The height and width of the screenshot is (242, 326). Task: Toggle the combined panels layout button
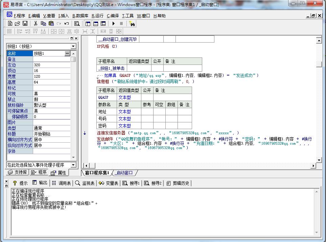click(103, 24)
